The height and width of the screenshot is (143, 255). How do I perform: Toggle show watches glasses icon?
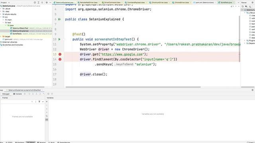coord(47,120)
